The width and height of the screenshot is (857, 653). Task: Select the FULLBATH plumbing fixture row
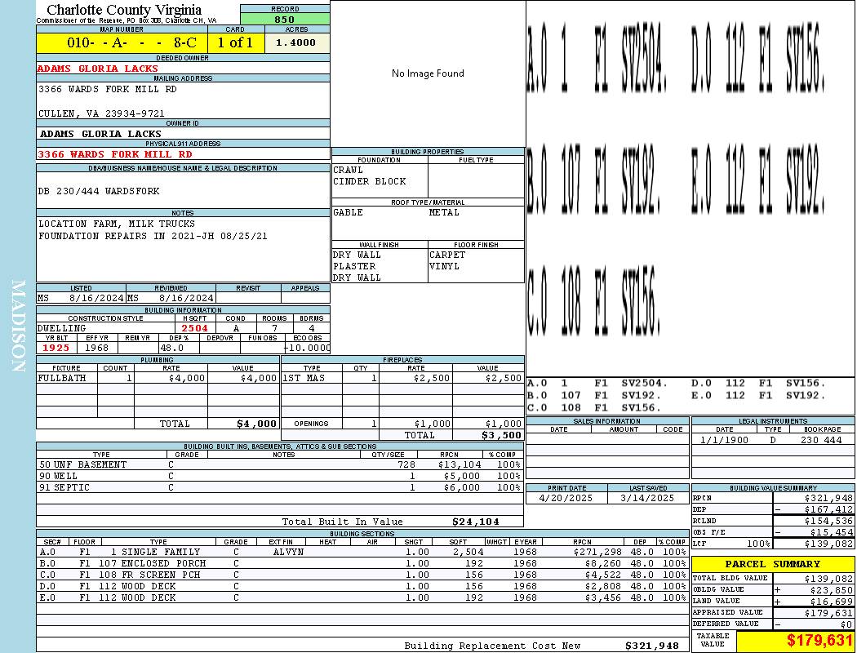coord(158,378)
